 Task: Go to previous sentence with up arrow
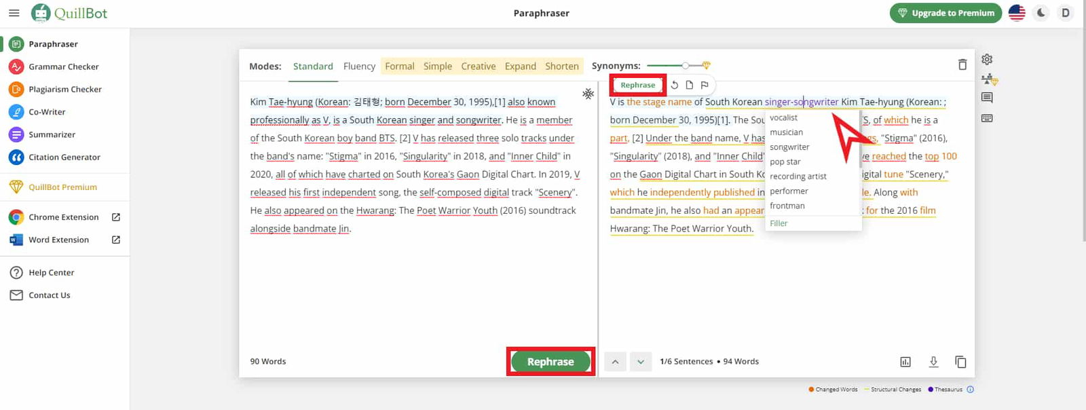(x=615, y=362)
